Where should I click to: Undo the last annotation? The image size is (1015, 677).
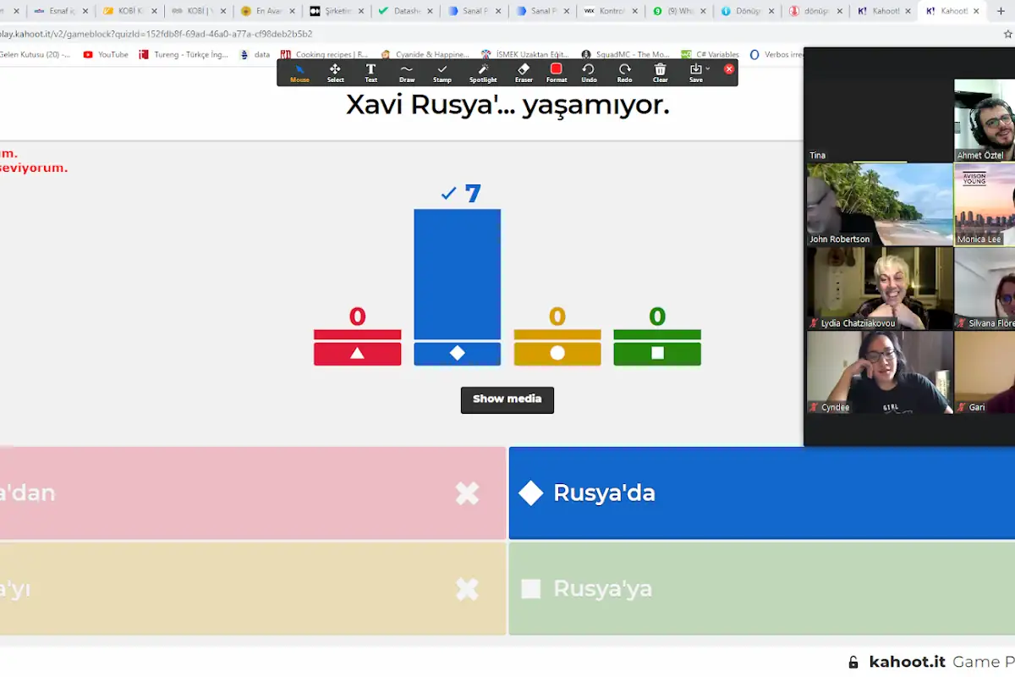[x=589, y=73]
